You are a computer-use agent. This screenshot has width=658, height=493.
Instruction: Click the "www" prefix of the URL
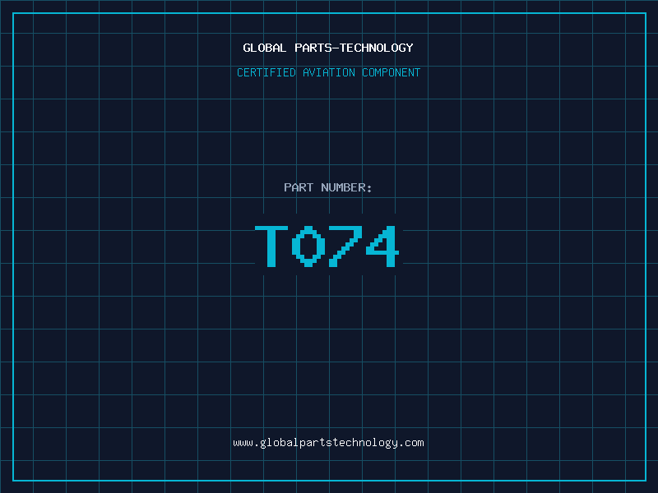[x=243, y=443]
